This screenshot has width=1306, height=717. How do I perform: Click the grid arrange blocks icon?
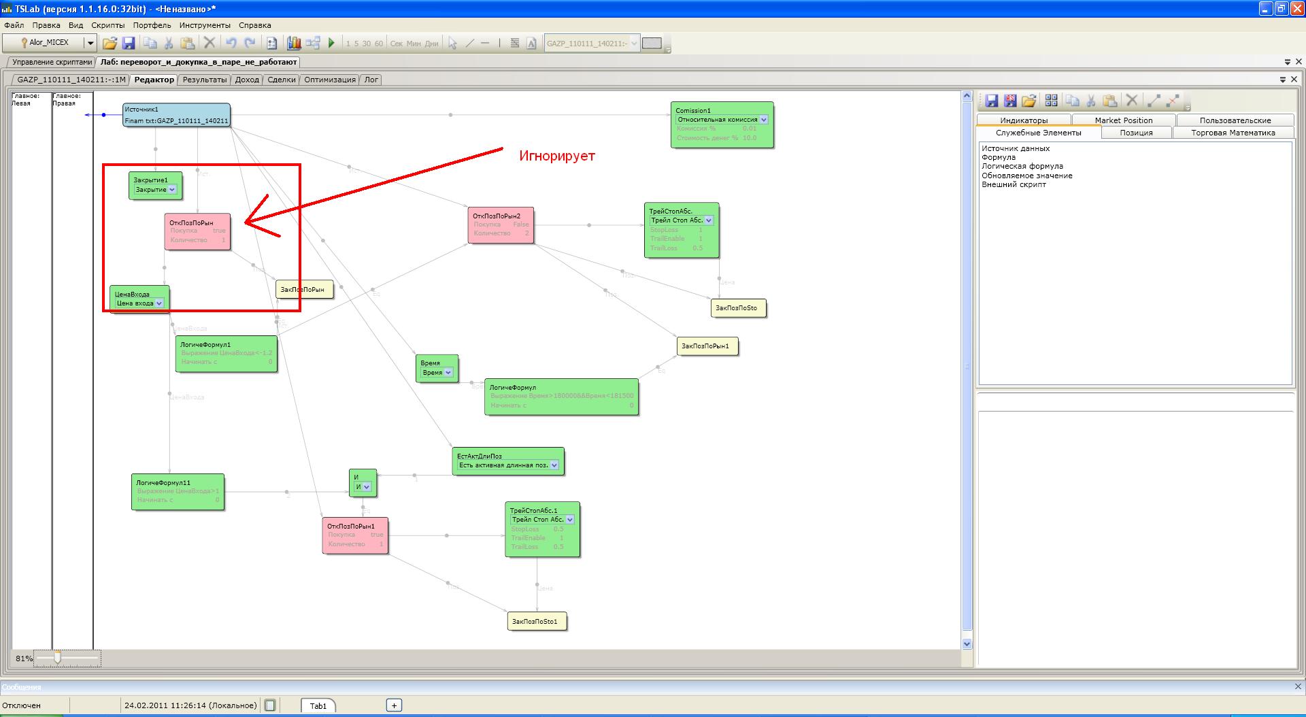[1052, 101]
